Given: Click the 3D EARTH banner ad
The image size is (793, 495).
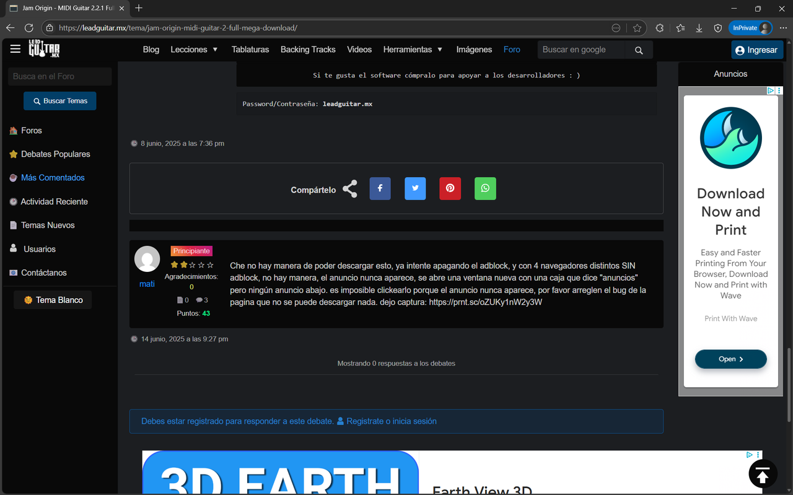Looking at the screenshot, I should [x=281, y=473].
